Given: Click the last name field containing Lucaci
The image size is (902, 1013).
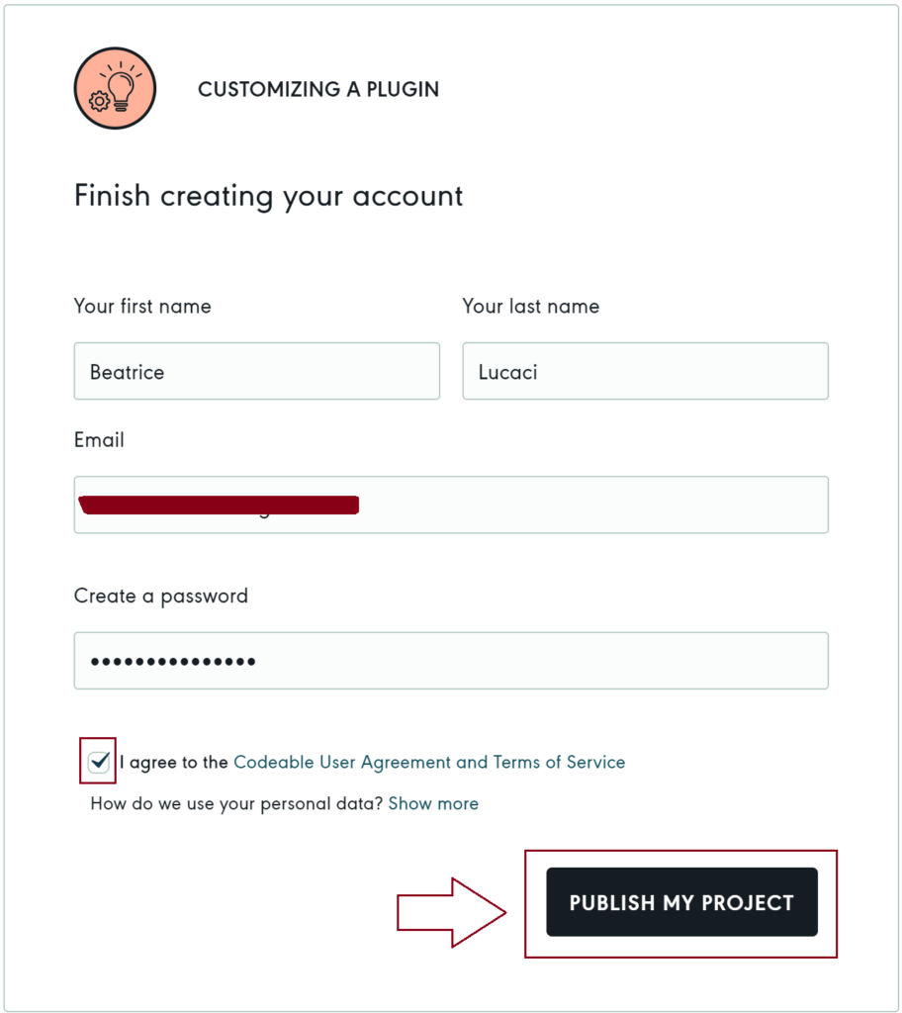Looking at the screenshot, I should click(645, 371).
